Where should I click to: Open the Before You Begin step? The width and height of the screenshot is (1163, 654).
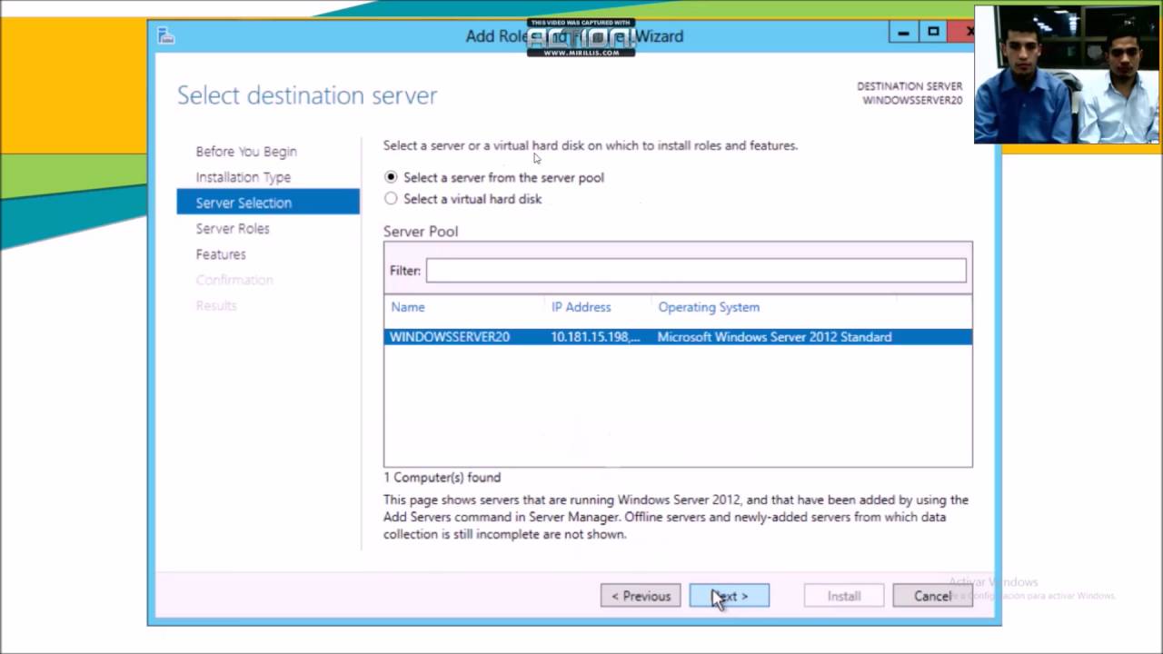pyautogui.click(x=246, y=152)
